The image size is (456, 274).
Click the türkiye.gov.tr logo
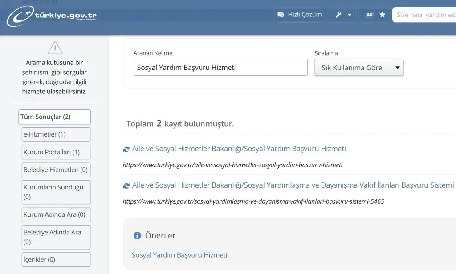point(52,16)
